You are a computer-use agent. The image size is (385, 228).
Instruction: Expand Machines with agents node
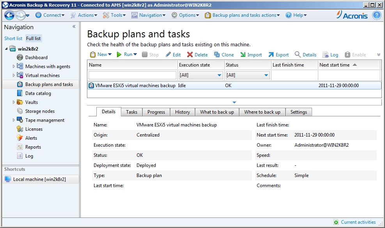[x=14, y=67]
